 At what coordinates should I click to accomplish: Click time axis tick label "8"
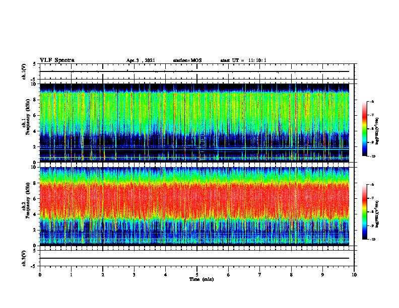click(291, 275)
